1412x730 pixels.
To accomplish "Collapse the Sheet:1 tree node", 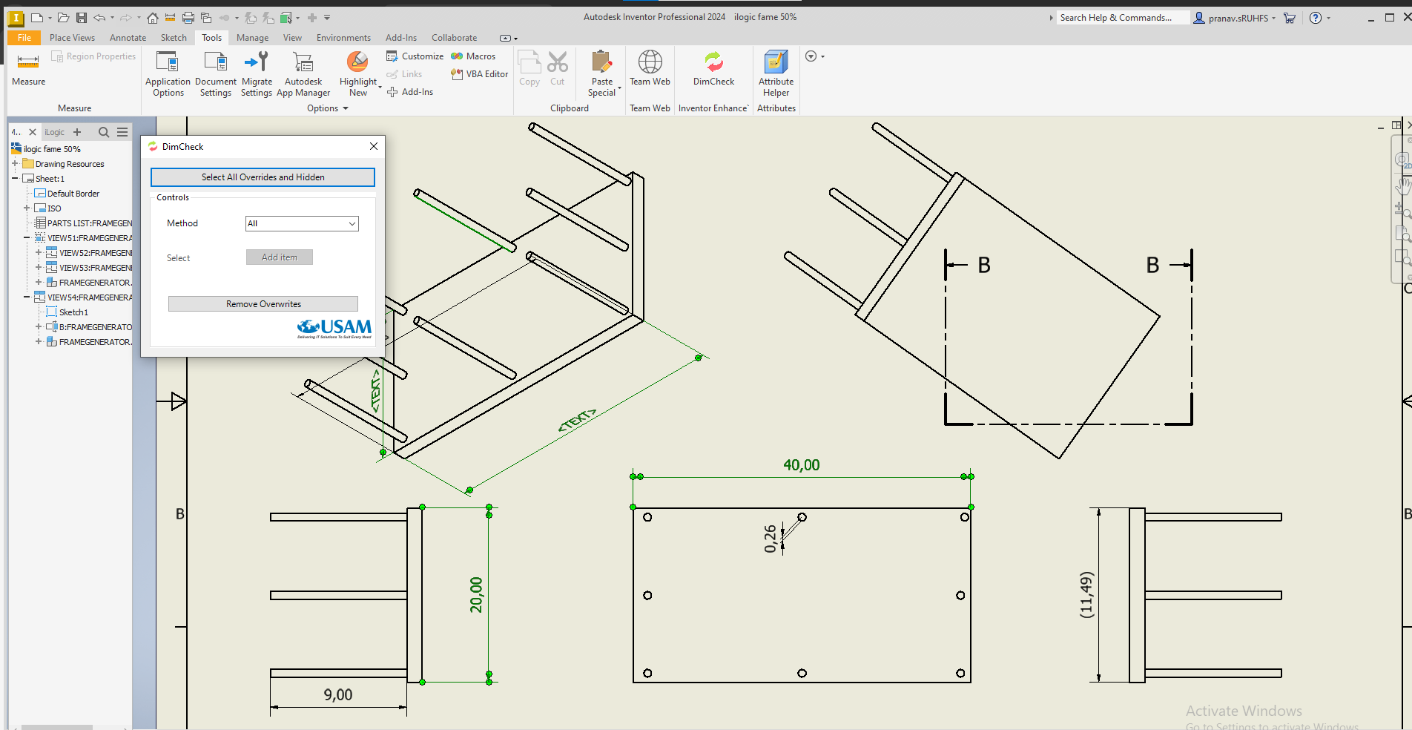I will [15, 179].
